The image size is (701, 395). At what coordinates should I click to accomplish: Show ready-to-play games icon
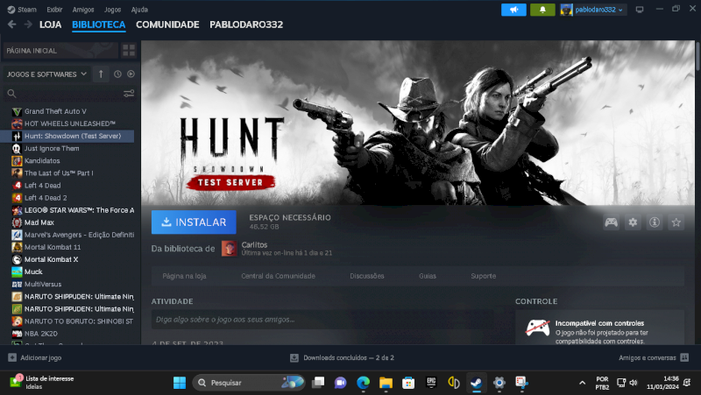click(131, 74)
